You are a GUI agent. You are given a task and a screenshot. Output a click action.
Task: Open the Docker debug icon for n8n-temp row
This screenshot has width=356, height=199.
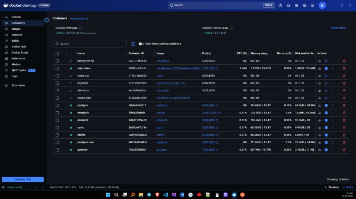(x=320, y=90)
